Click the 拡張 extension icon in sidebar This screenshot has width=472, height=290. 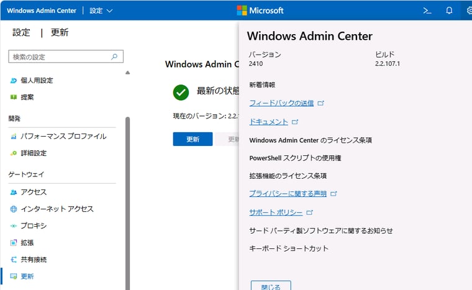14,243
